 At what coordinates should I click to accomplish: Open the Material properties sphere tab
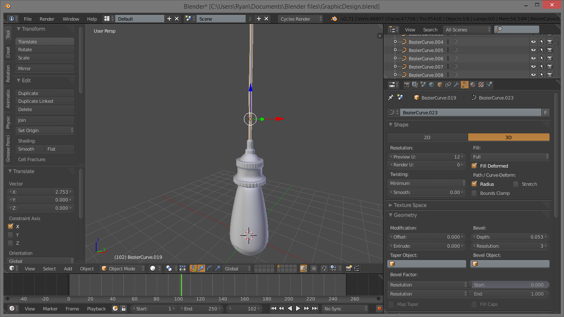(x=473, y=85)
